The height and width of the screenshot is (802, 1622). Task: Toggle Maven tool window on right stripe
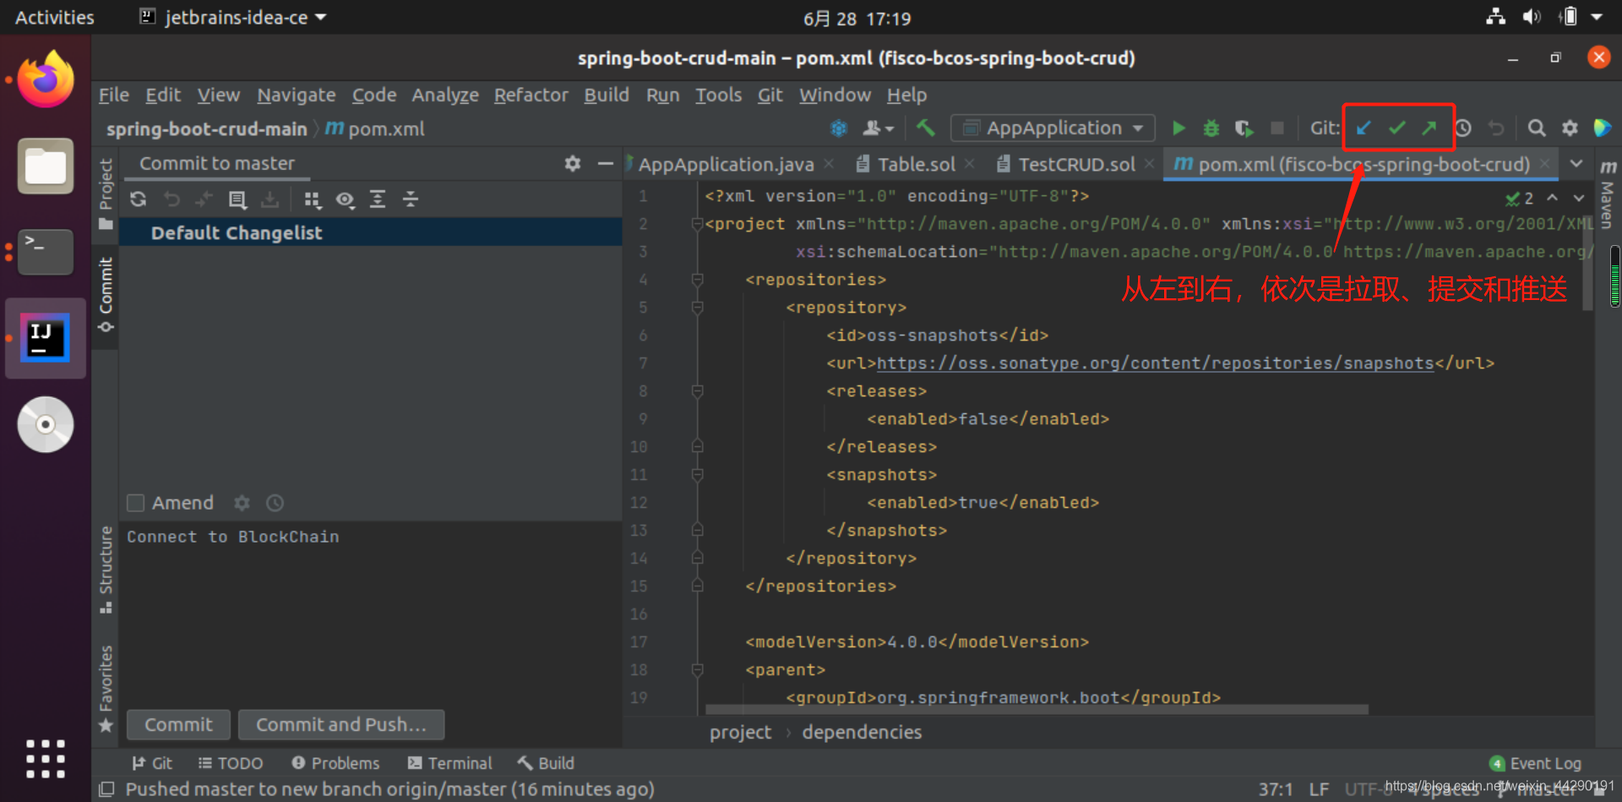[1608, 194]
